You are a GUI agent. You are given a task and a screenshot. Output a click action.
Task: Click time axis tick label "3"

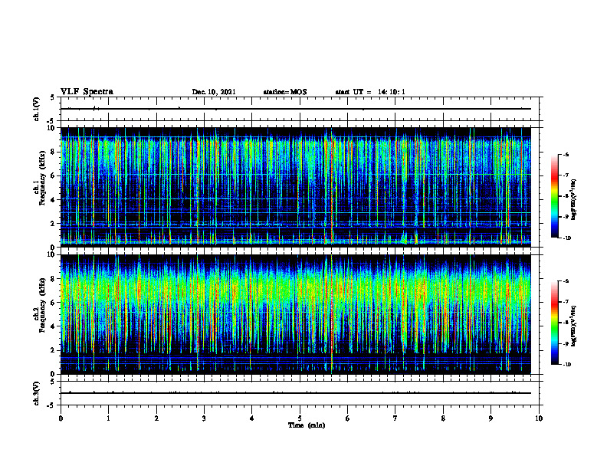204,418
